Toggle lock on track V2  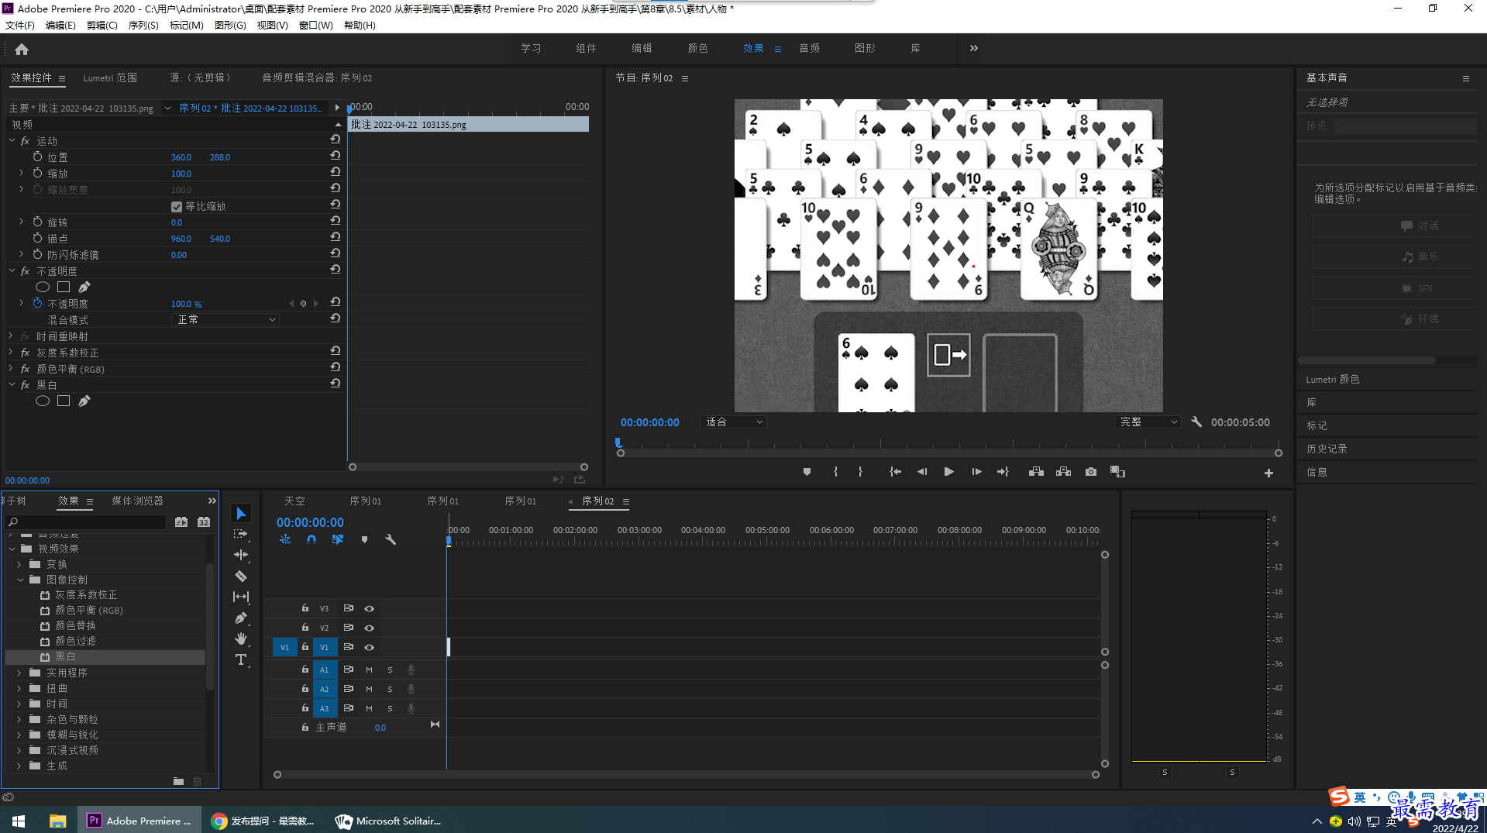click(x=305, y=628)
